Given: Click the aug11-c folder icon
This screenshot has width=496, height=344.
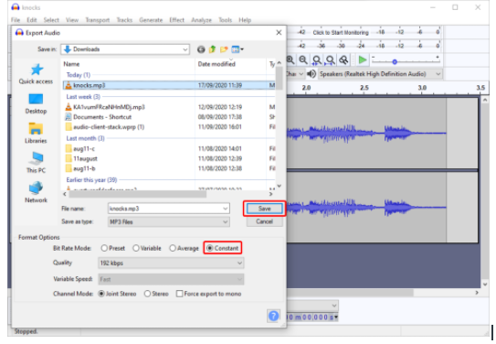Looking at the screenshot, I should tap(69, 148).
